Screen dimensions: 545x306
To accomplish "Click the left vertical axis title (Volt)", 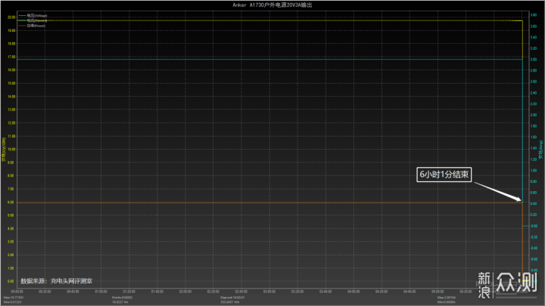I will coord(4,150).
